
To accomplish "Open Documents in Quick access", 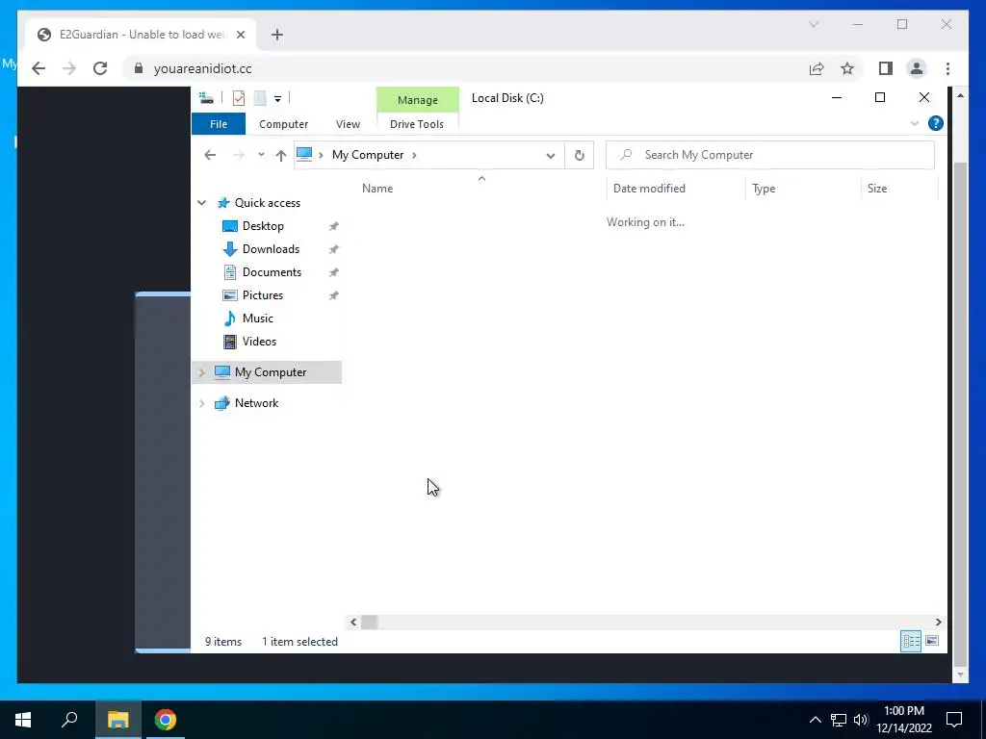I will pos(272,272).
